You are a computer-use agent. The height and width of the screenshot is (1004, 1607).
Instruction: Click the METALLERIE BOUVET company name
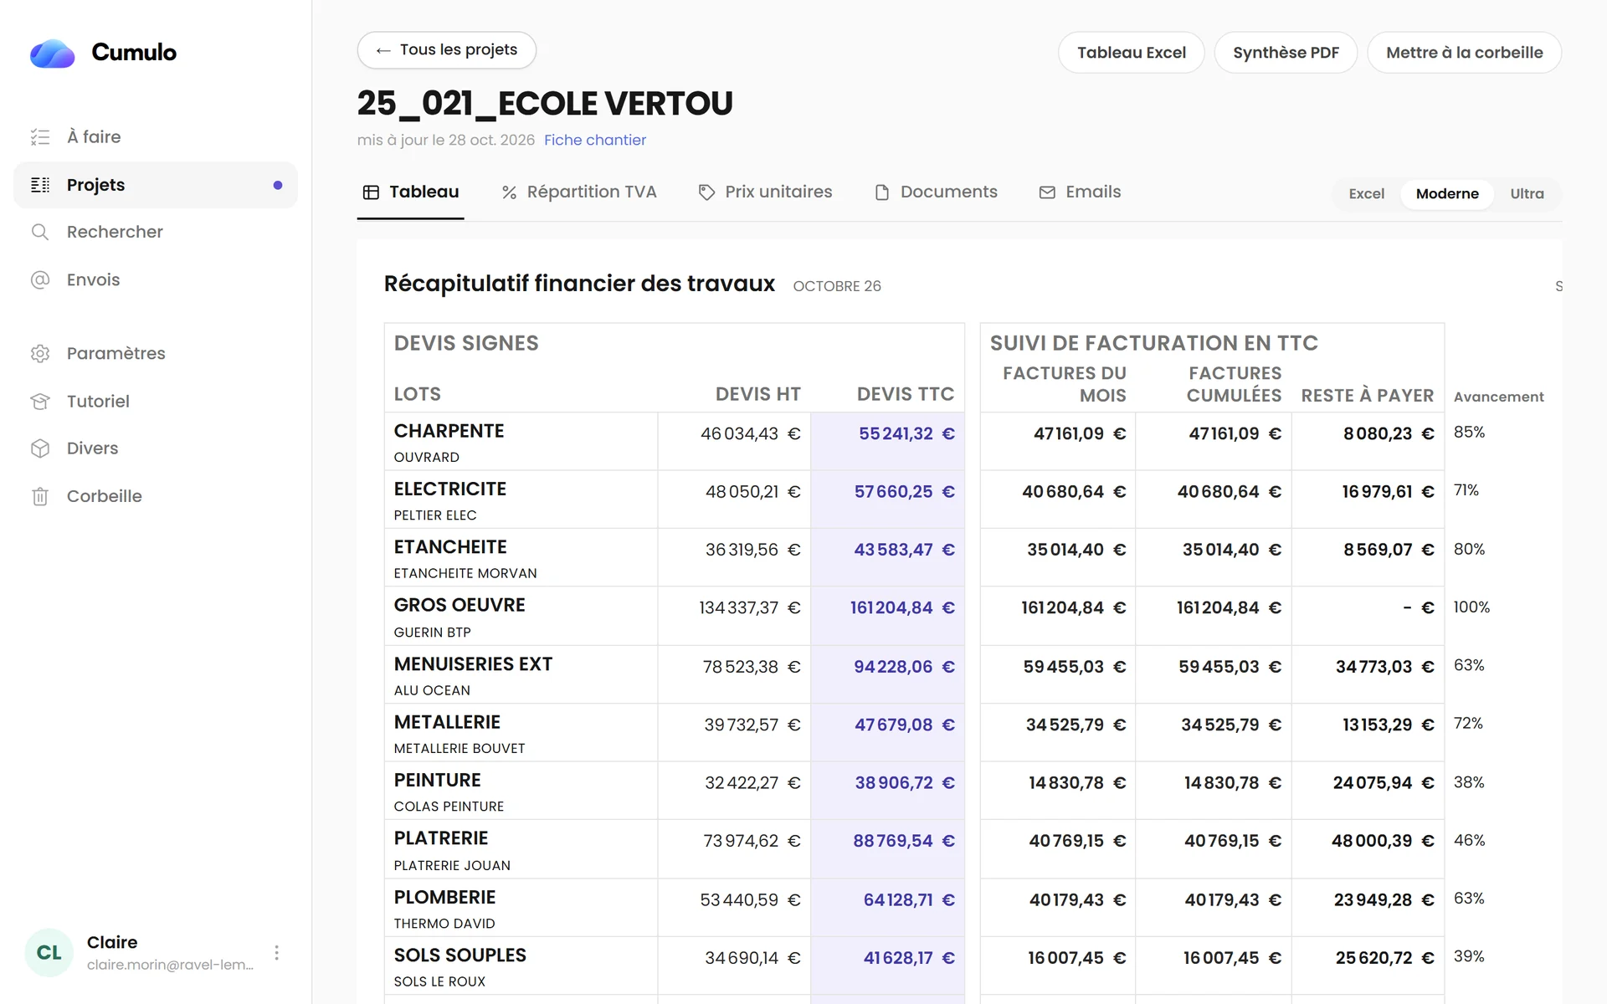point(460,748)
